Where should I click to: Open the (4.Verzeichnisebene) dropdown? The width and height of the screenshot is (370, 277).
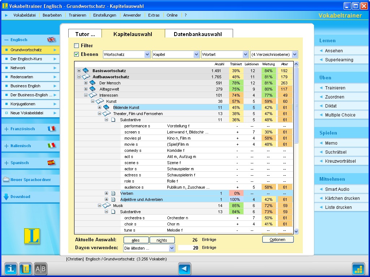294,54
